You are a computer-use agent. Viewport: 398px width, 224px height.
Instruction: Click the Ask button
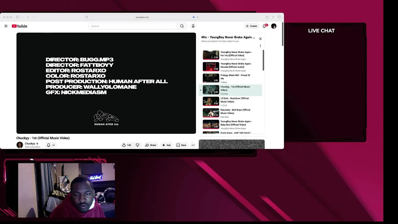(166, 145)
